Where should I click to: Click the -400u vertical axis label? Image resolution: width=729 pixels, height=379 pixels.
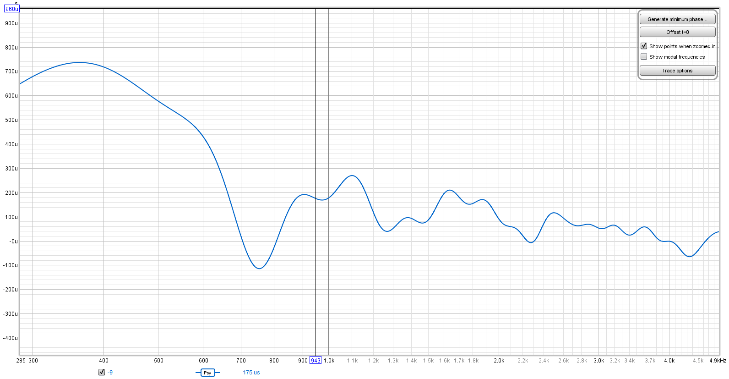pos(11,338)
